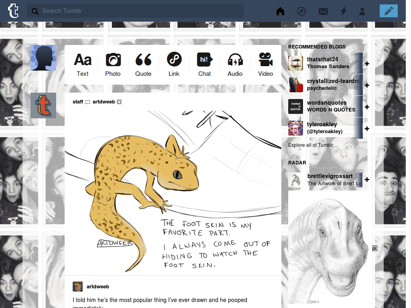This screenshot has width=411, height=308.
Task: Go to the dashboard home icon
Action: [280, 11]
